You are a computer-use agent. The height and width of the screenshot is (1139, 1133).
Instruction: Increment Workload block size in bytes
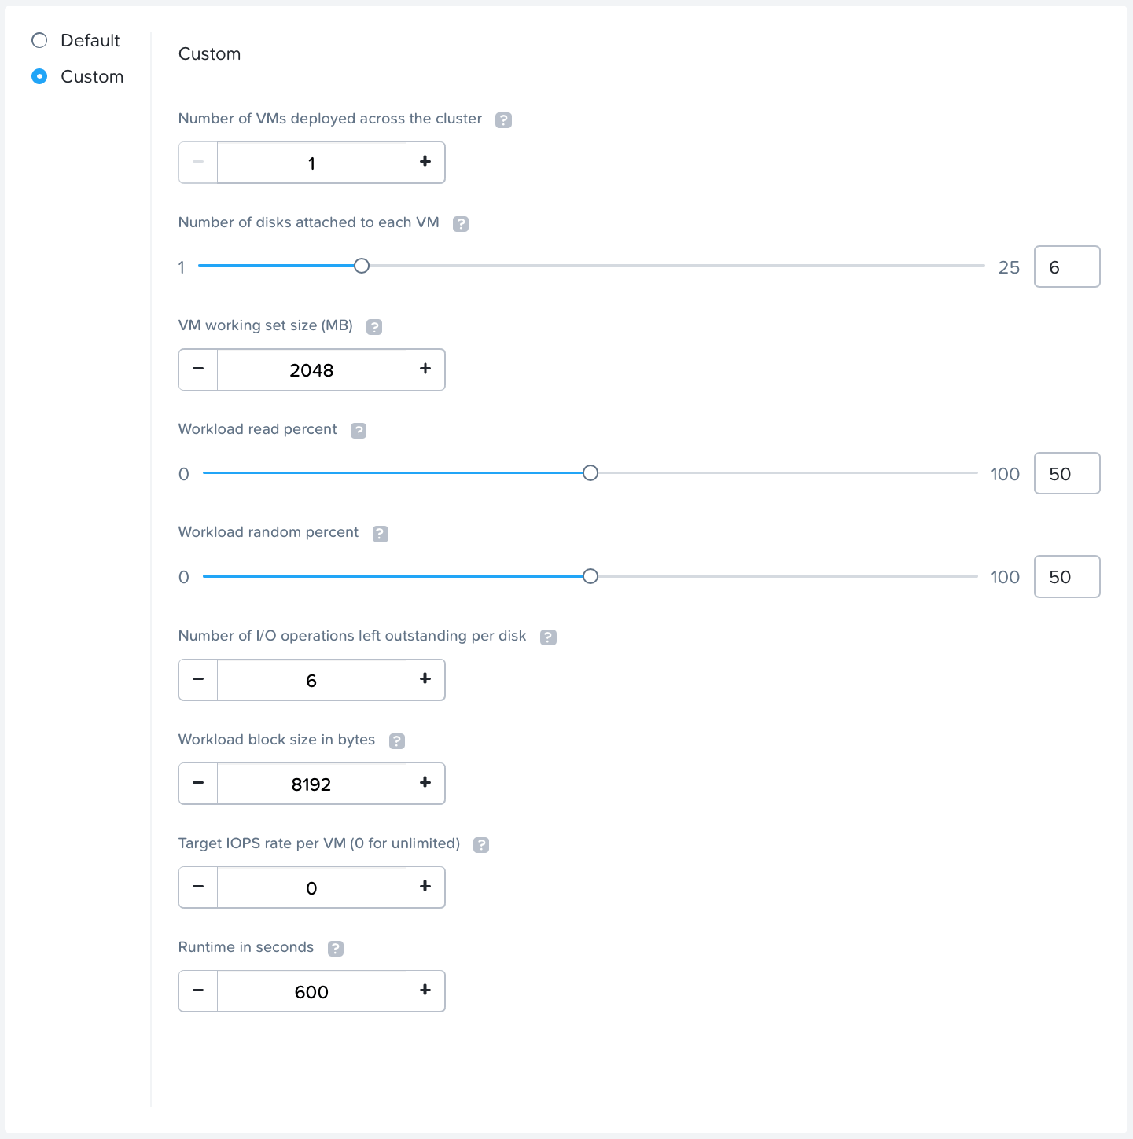click(x=425, y=784)
